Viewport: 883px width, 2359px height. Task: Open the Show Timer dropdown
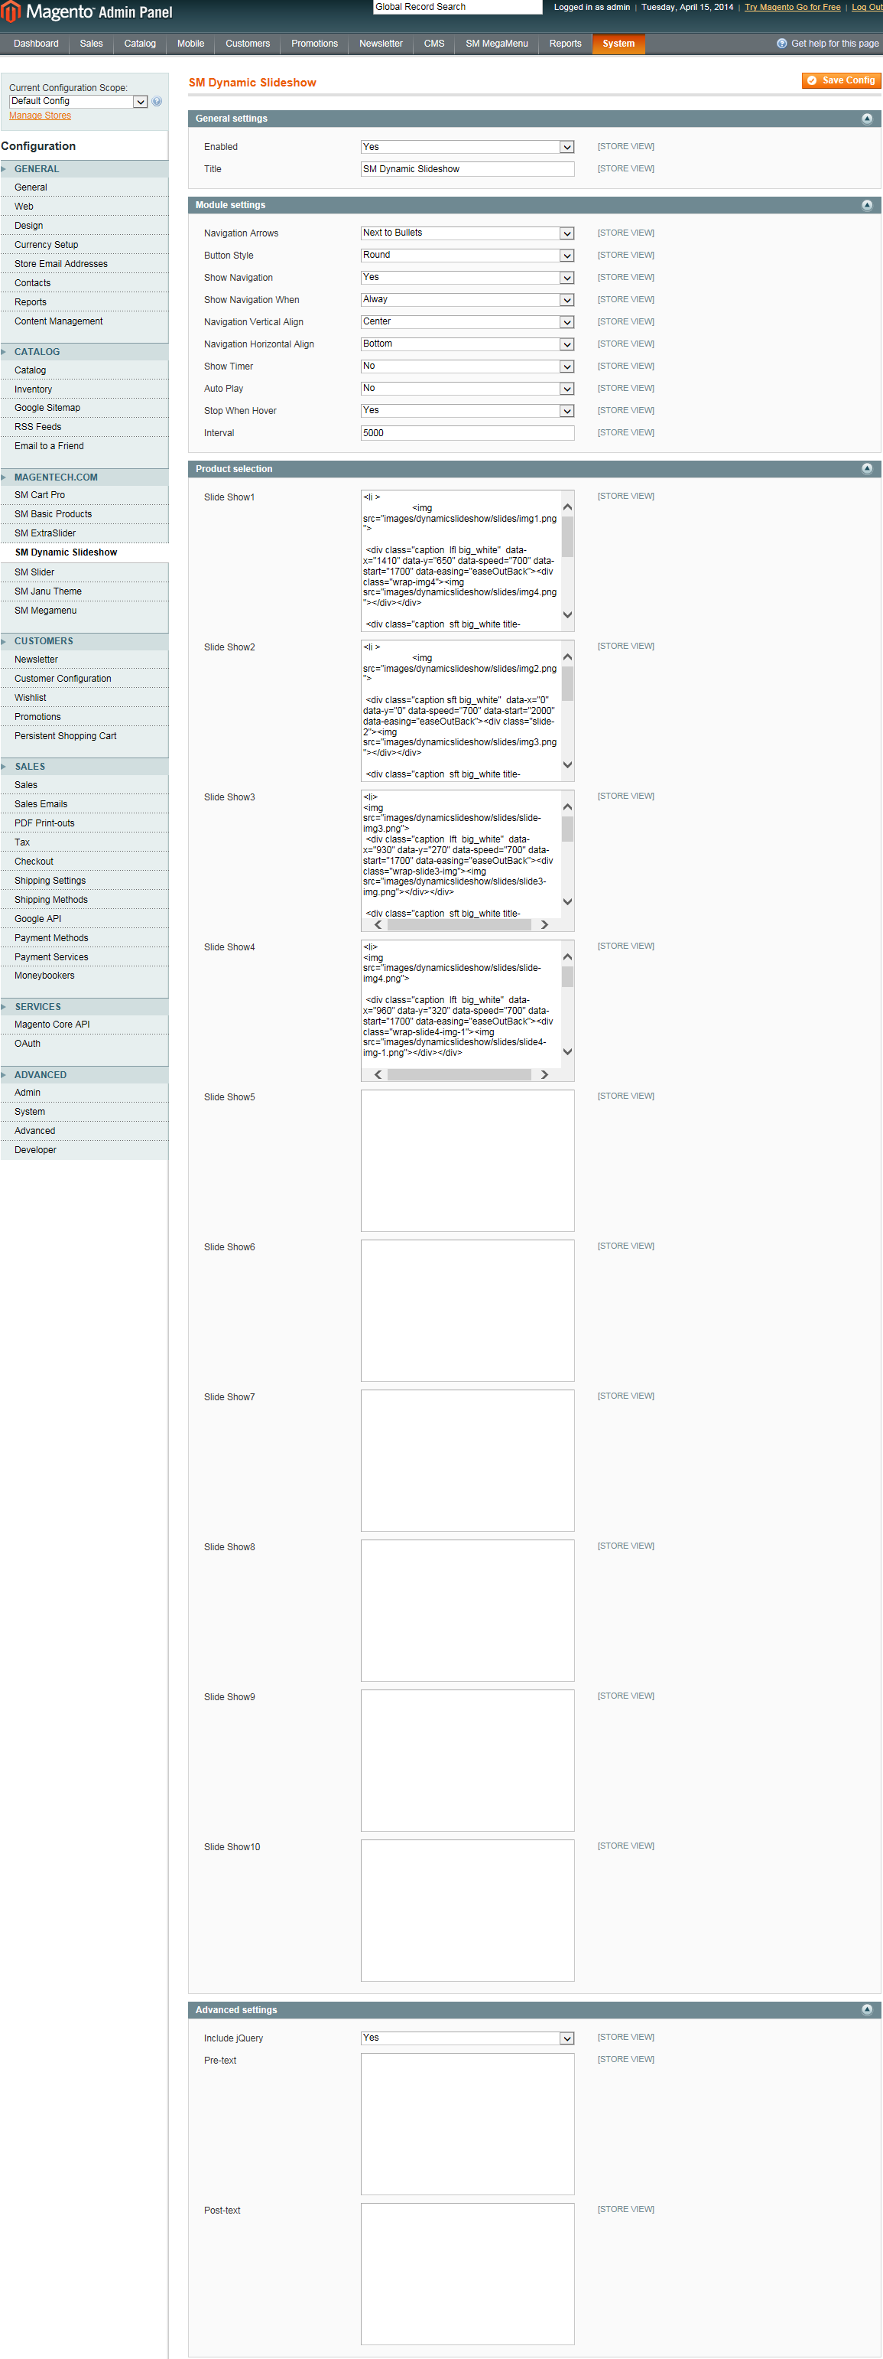[x=468, y=367]
